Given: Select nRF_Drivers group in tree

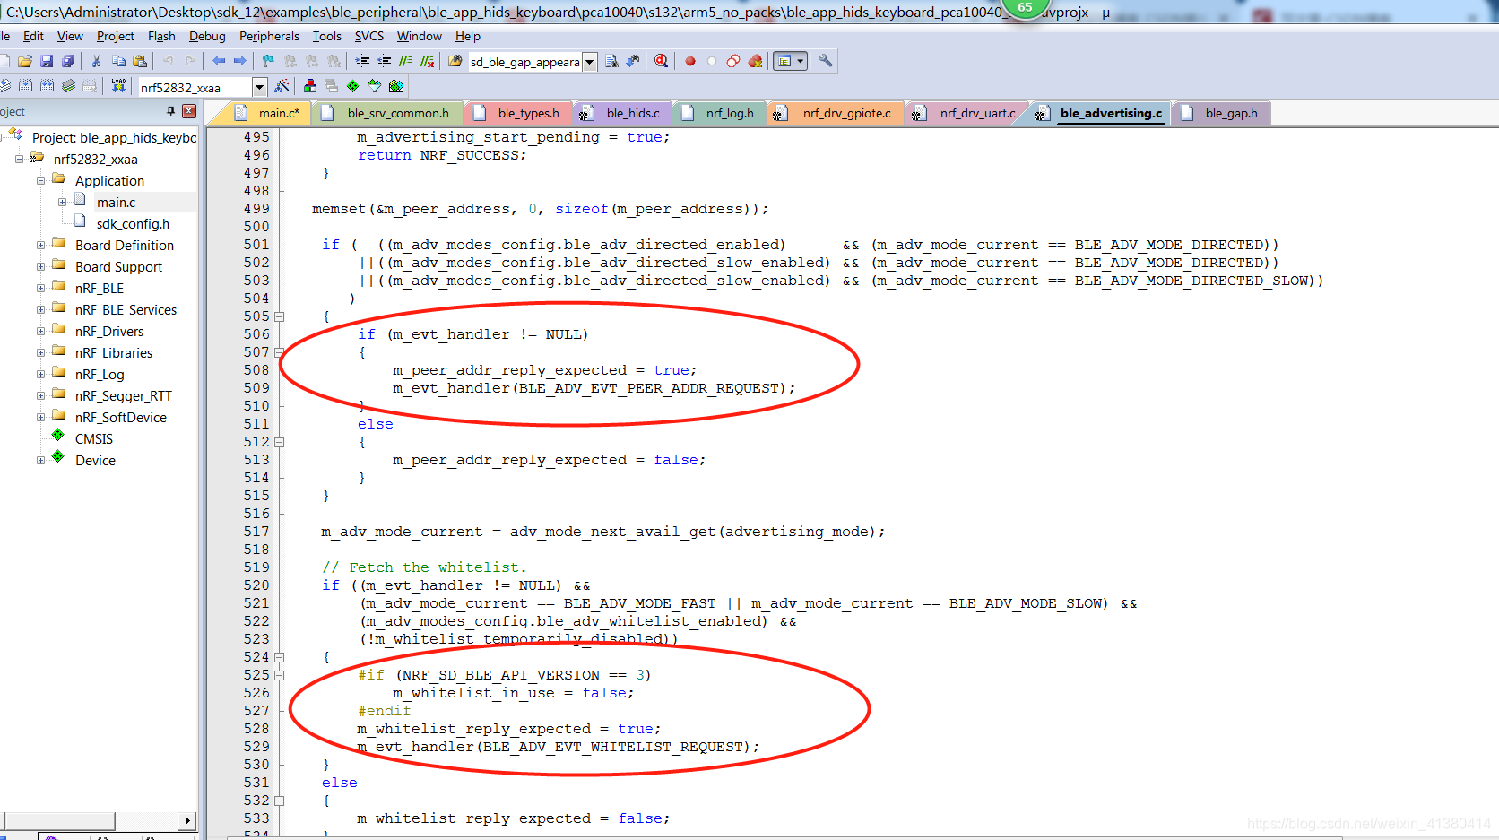Looking at the screenshot, I should [109, 331].
